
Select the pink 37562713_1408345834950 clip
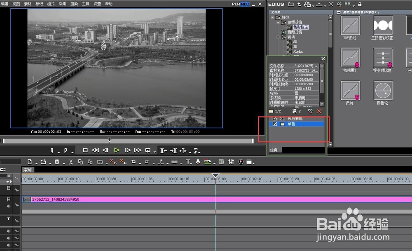click(217, 199)
